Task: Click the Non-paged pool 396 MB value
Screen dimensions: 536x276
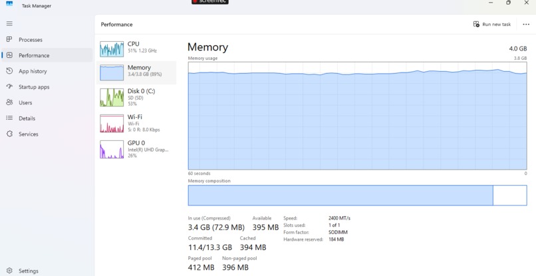Action: 235,267
